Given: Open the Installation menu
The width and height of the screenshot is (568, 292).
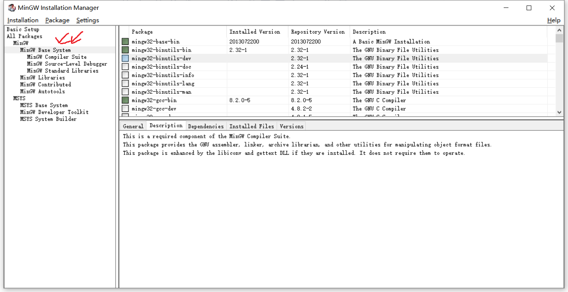Looking at the screenshot, I should click(23, 20).
